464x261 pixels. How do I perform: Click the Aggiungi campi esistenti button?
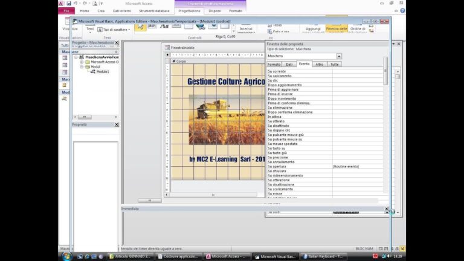pyautogui.click(x=313, y=29)
